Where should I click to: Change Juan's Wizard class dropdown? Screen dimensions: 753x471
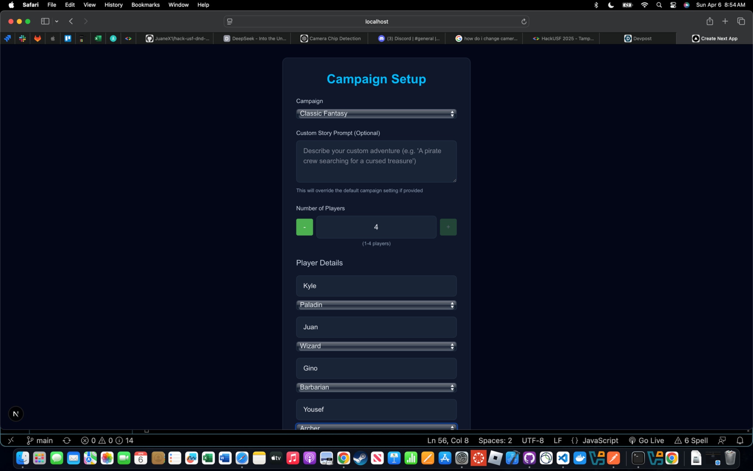click(x=376, y=346)
